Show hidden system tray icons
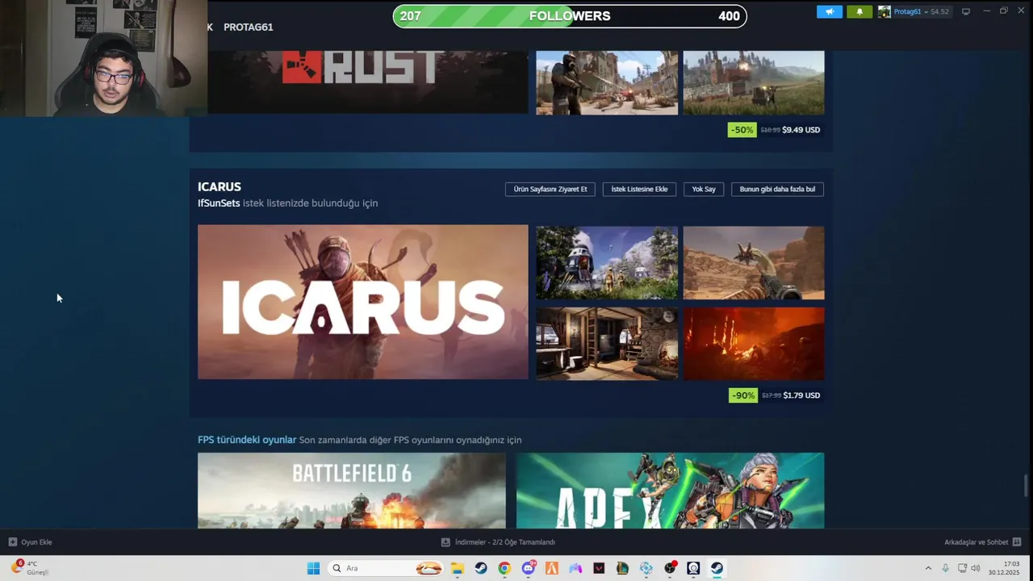 coord(928,568)
